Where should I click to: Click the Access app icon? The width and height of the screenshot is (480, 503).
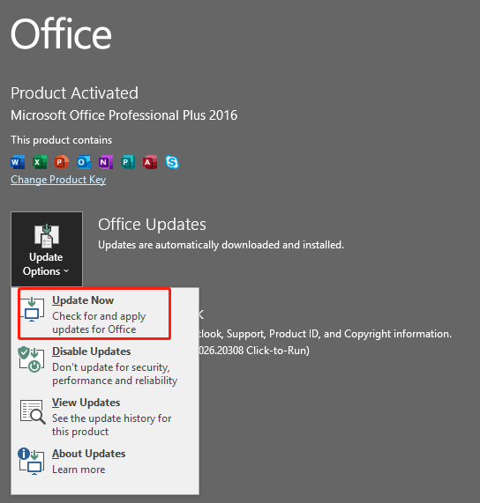150,162
